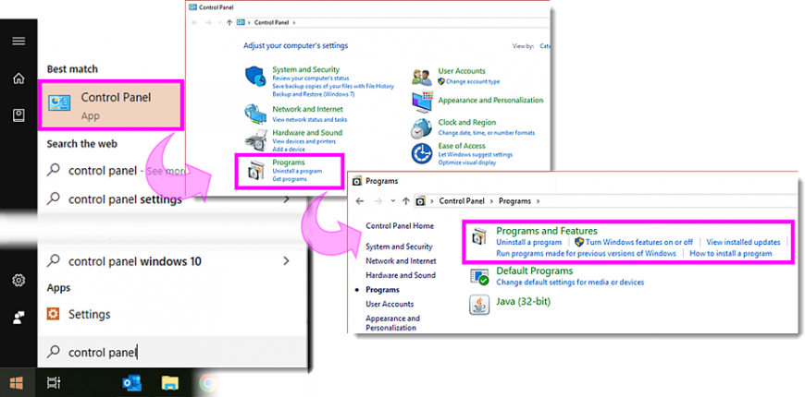This screenshot has height=397, width=805.
Task: Open the hamburger menu in Start panel
Action: click(19, 41)
